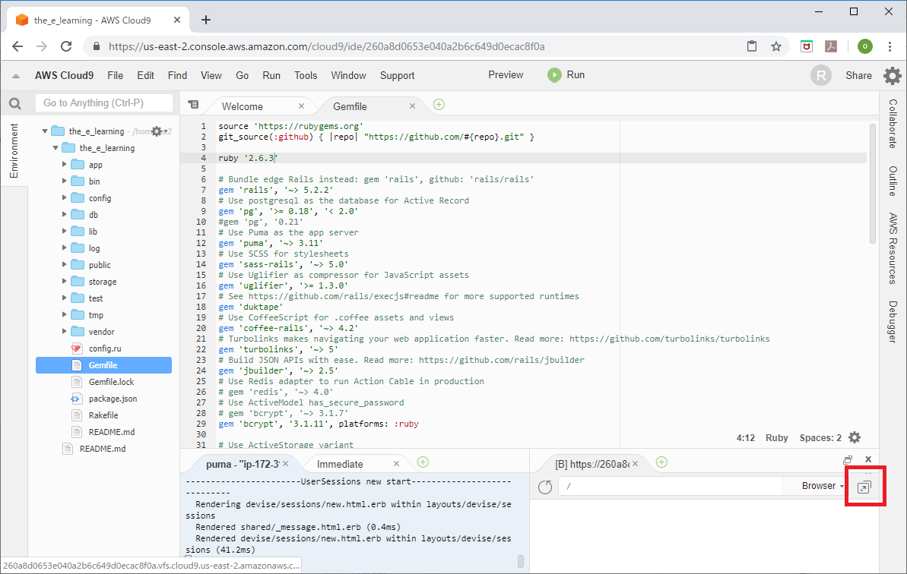The height and width of the screenshot is (574, 907).
Task: Reload the Chrome browser page
Action: coord(66,46)
